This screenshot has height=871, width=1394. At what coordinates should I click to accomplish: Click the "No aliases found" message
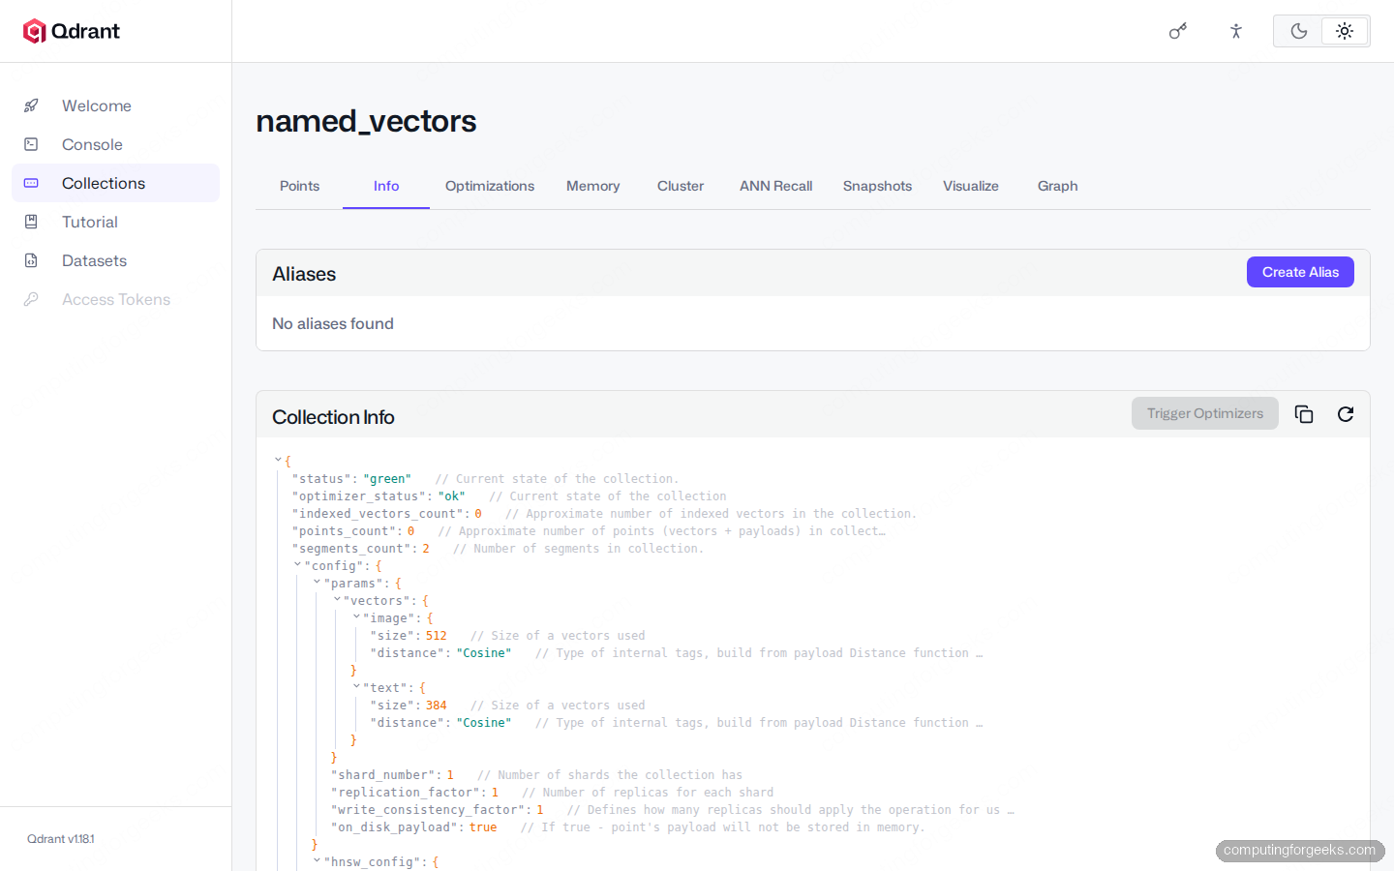333,323
